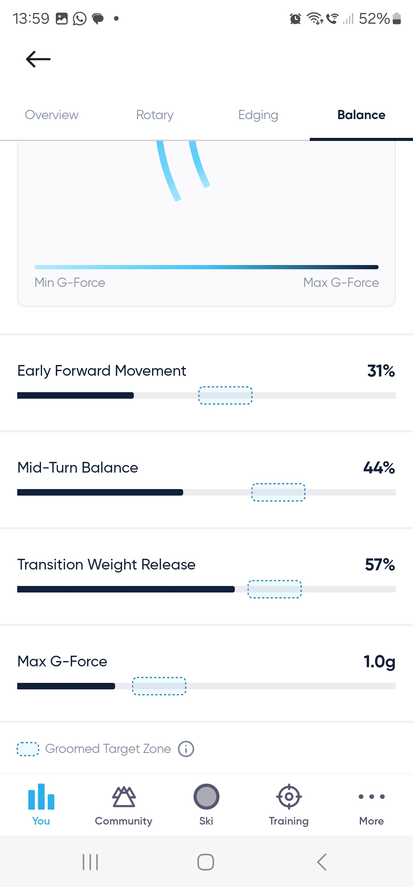Open the More options dots
The width and height of the screenshot is (413, 887).
[x=371, y=797]
